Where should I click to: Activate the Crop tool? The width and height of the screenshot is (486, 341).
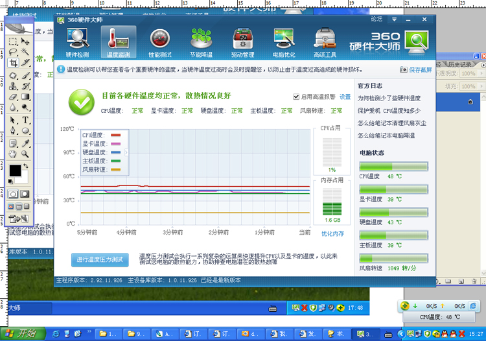[x=13, y=63]
